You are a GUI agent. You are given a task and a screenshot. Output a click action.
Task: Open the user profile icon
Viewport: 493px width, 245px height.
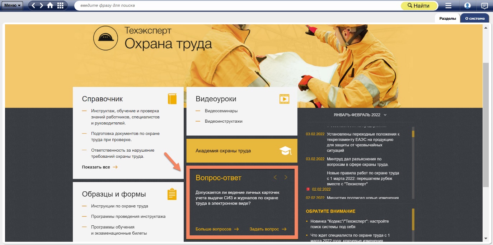click(467, 6)
